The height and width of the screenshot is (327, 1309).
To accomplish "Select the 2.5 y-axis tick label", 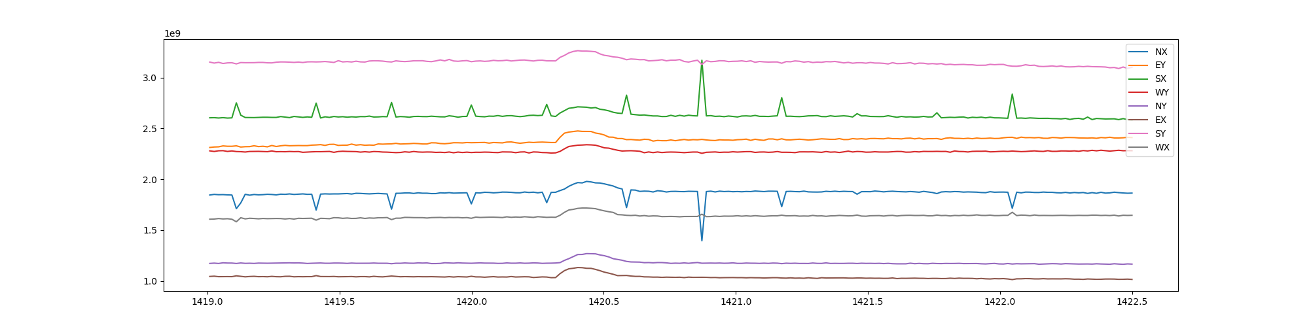I will (151, 129).
